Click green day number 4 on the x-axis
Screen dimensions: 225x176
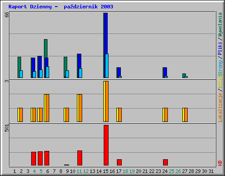tap(34, 171)
